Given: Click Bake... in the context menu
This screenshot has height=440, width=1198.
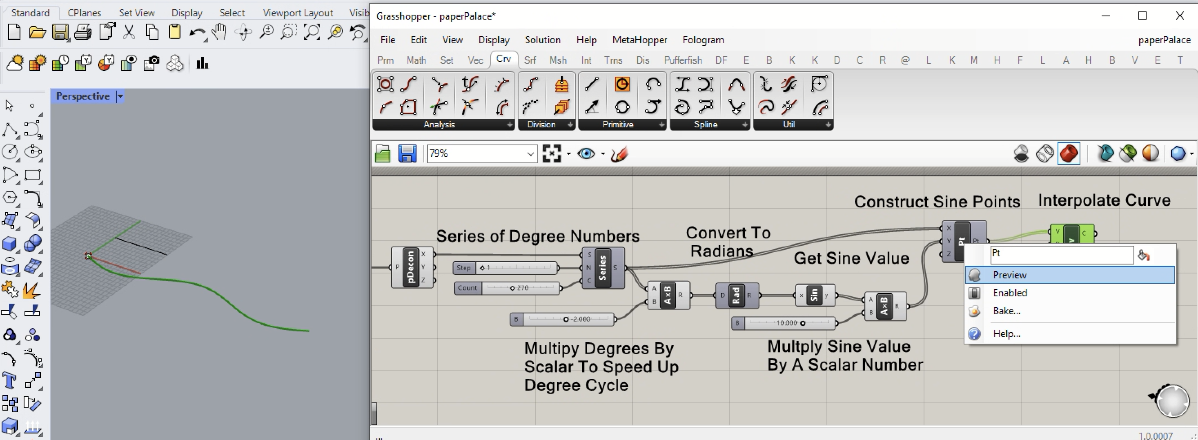Looking at the screenshot, I should pos(1006,311).
